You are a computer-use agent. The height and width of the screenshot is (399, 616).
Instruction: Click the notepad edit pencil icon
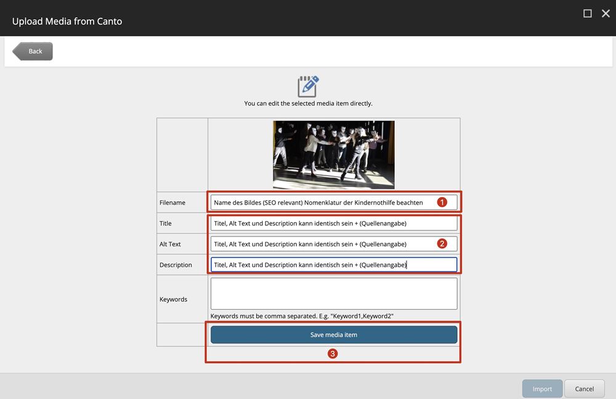308,86
